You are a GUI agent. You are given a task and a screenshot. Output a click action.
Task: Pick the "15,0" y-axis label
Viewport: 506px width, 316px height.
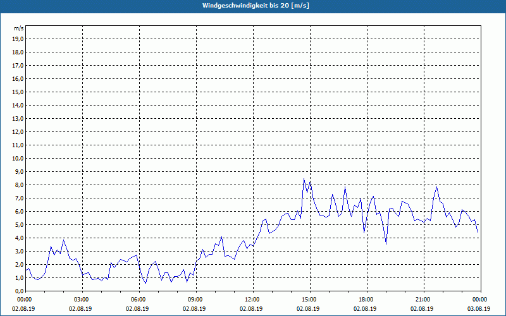pos(18,92)
